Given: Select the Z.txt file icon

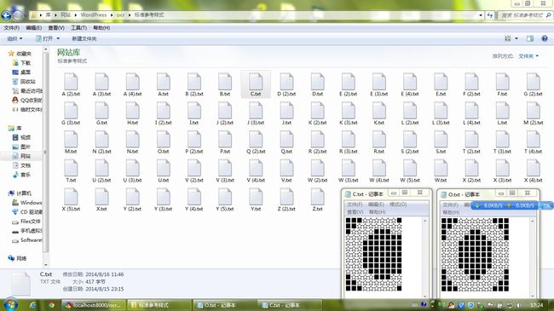Looking at the screenshot, I should click(x=317, y=197).
